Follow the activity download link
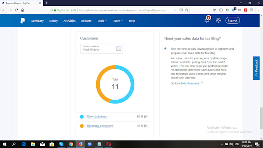The width and height of the screenshot is (263, 148). pyautogui.click(x=188, y=83)
